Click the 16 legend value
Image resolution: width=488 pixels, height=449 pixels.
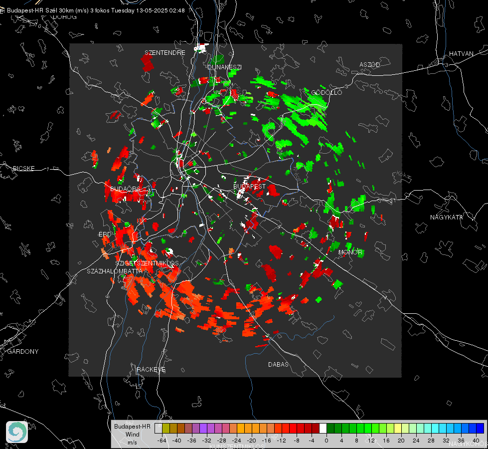pyautogui.click(x=386, y=441)
